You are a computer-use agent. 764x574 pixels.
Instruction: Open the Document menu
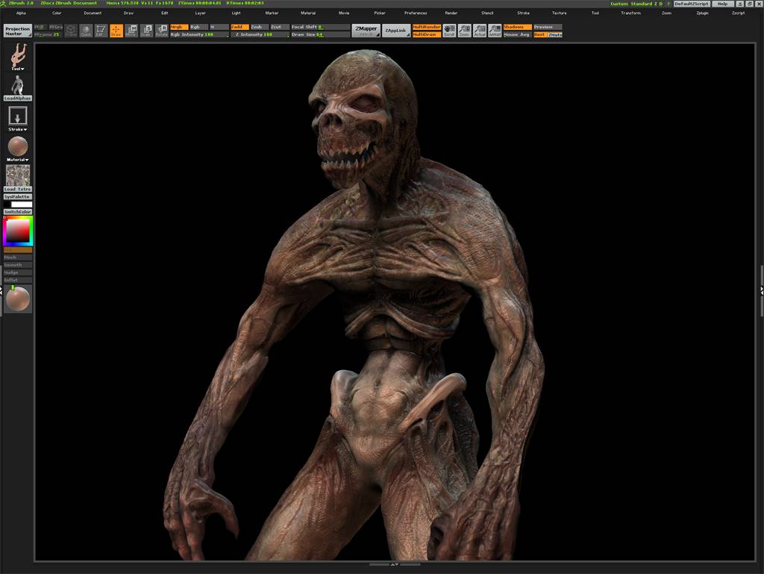coord(93,13)
